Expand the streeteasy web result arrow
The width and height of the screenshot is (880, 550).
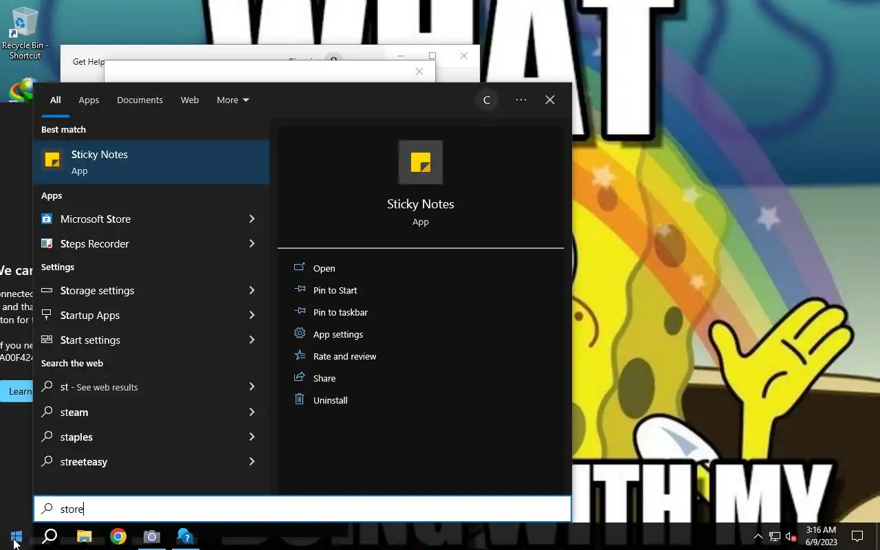click(252, 461)
